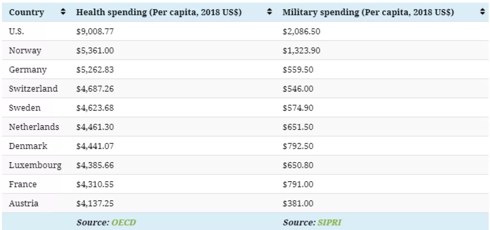Click the Health spending header label

point(159,12)
